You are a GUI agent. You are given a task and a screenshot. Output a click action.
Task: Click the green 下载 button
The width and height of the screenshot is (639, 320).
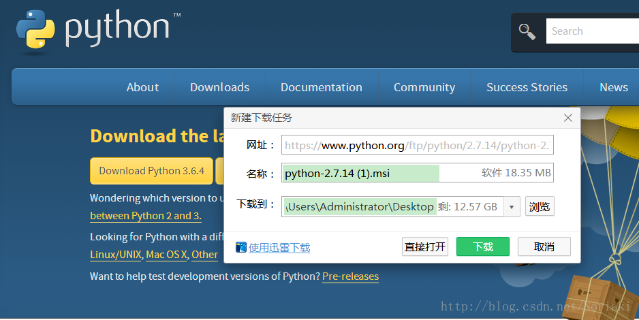(x=483, y=246)
